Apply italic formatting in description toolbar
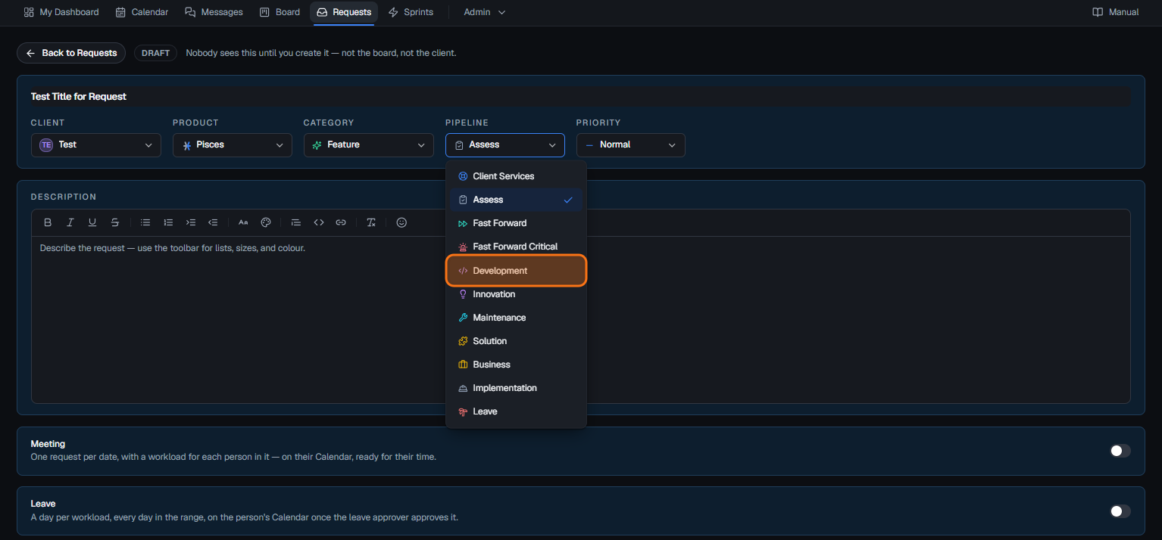 click(x=70, y=222)
